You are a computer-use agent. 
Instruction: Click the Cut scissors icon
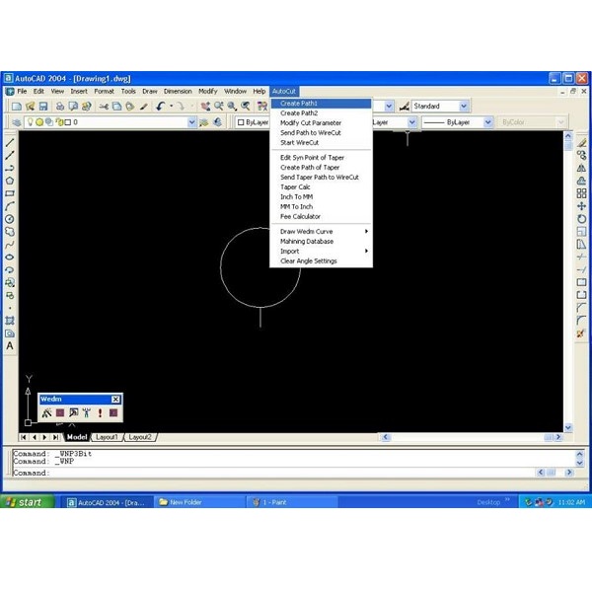(104, 107)
